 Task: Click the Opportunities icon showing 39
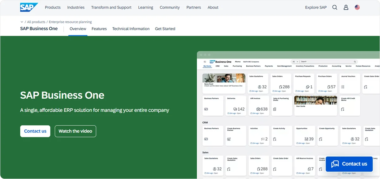pos(306,139)
